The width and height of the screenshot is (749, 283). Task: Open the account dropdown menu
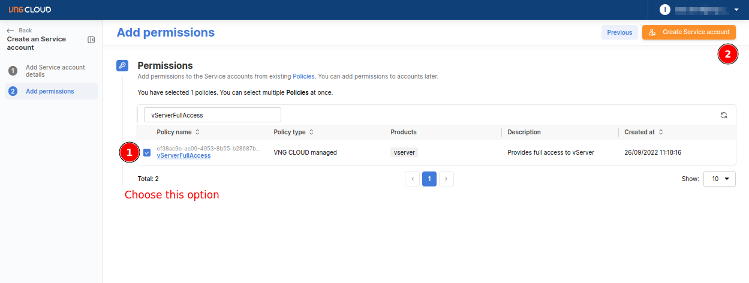pyautogui.click(x=736, y=10)
